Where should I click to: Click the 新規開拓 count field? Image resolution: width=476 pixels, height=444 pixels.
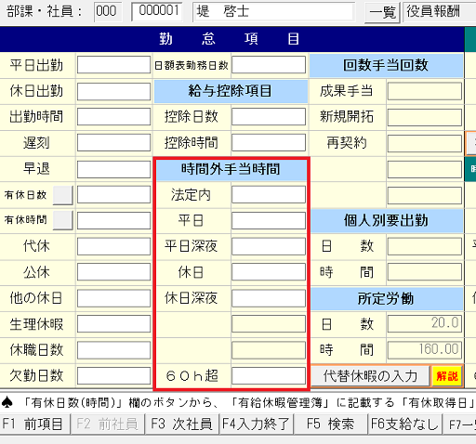(425, 117)
